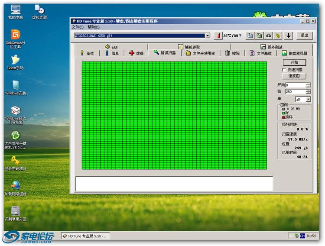Screen dimensions: 325x246
Task: Open the 文件(F) menu
Action: [x=77, y=27]
